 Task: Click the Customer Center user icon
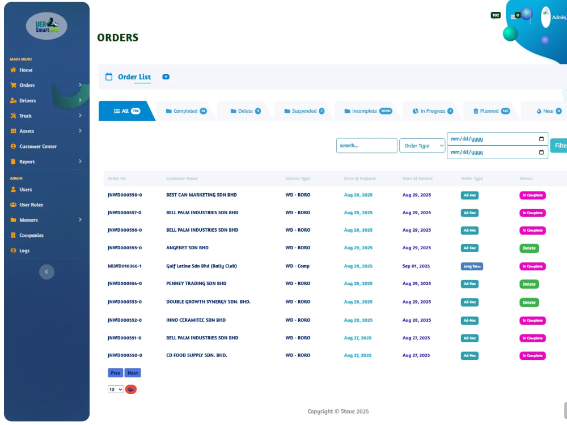[14, 146]
